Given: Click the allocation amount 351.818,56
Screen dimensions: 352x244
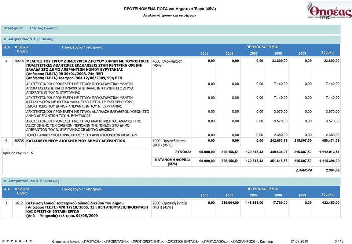Looking at the screenshot, I should 279,161.
